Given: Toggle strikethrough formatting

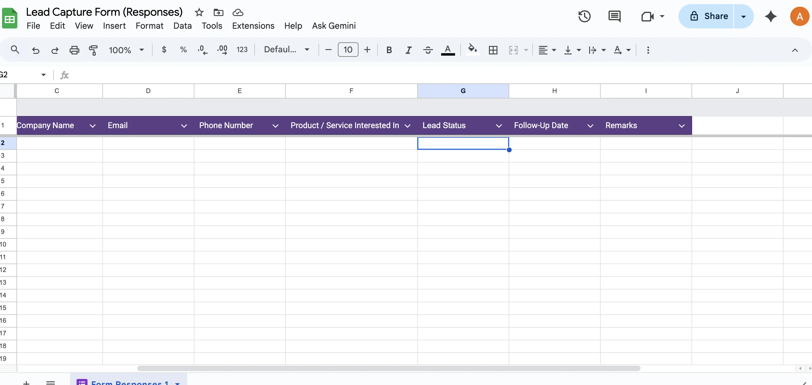Looking at the screenshot, I should click(428, 50).
